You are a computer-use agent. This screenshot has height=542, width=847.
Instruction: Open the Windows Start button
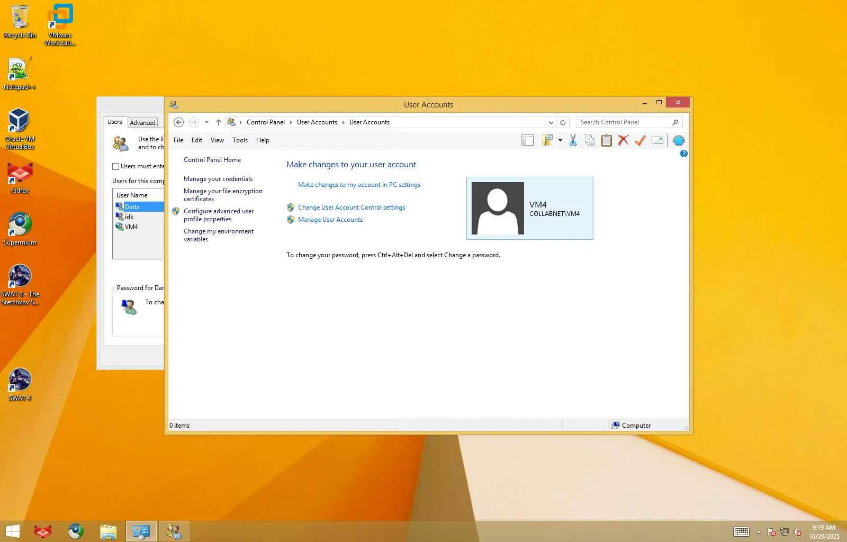pos(12,531)
